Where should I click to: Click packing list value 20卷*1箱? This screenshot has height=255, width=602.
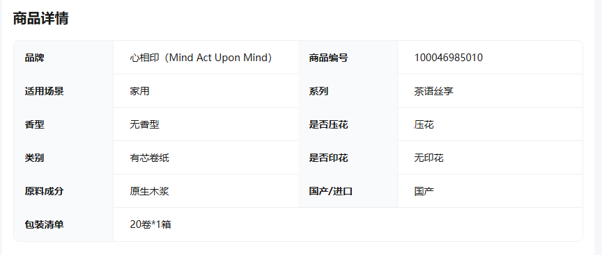(x=150, y=224)
